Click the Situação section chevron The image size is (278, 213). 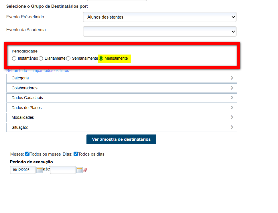click(x=232, y=127)
